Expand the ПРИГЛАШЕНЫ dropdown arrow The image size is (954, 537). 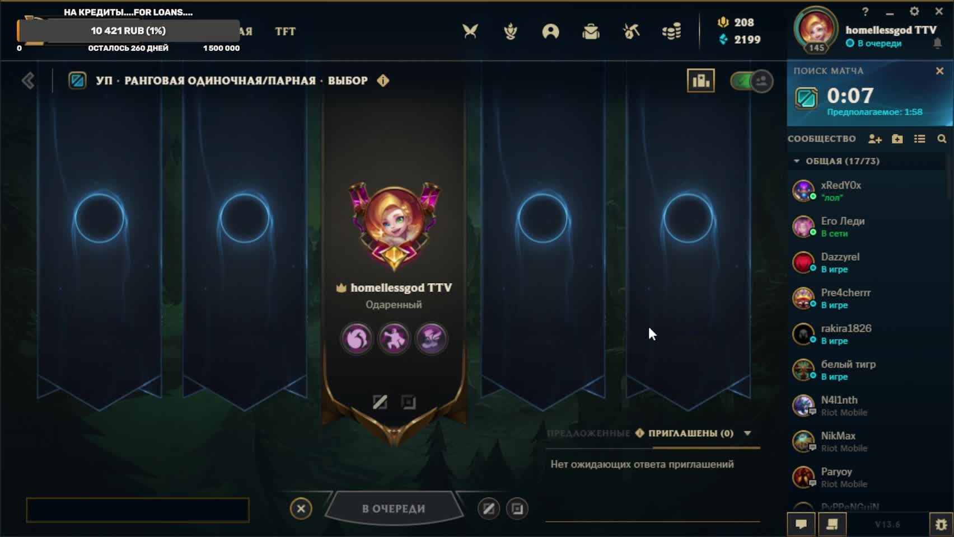click(747, 433)
